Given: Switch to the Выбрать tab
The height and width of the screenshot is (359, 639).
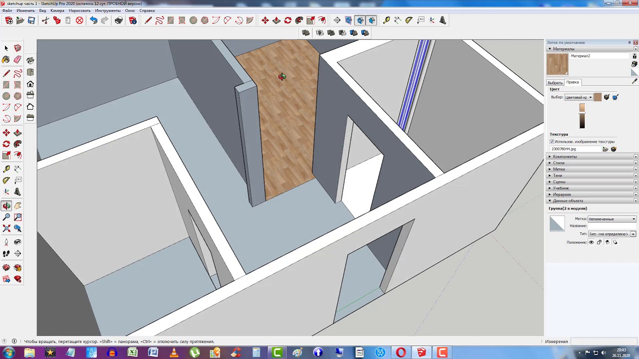Looking at the screenshot, I should pyautogui.click(x=555, y=83).
